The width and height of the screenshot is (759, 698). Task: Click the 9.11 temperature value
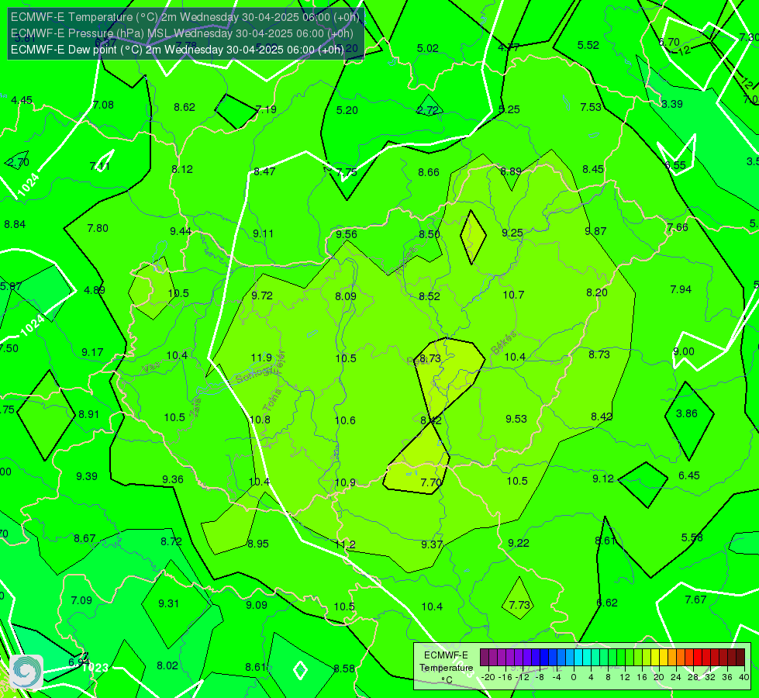[264, 233]
